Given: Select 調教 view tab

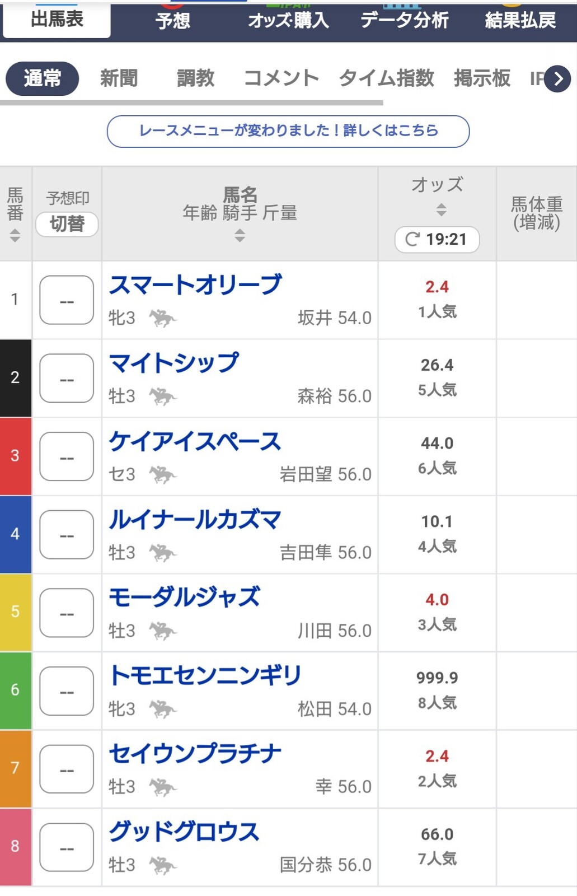Looking at the screenshot, I should pyautogui.click(x=195, y=78).
